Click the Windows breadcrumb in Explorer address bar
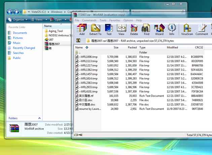This screenshot has width=212, height=155. (57, 12)
